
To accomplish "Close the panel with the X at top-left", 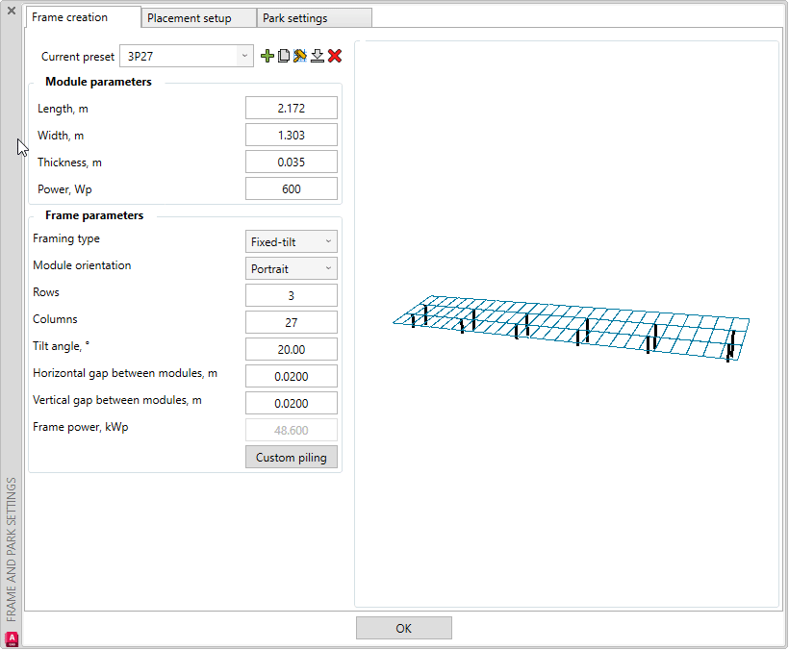I will (10, 12).
